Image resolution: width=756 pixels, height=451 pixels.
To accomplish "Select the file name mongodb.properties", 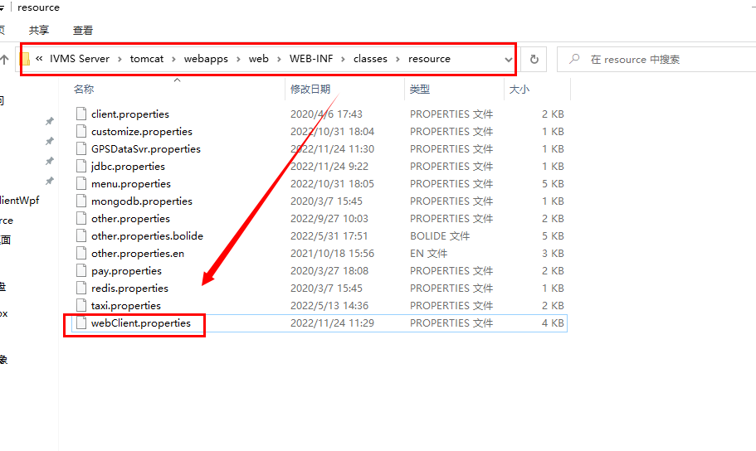I will pyautogui.click(x=142, y=201).
